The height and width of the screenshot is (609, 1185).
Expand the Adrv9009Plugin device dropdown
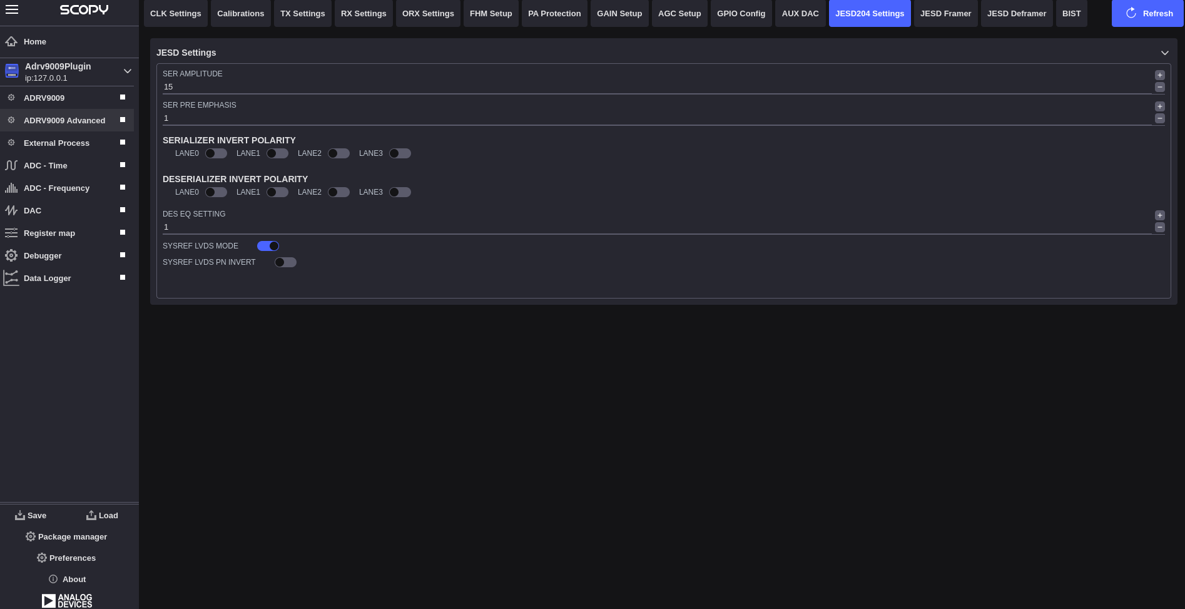point(128,71)
